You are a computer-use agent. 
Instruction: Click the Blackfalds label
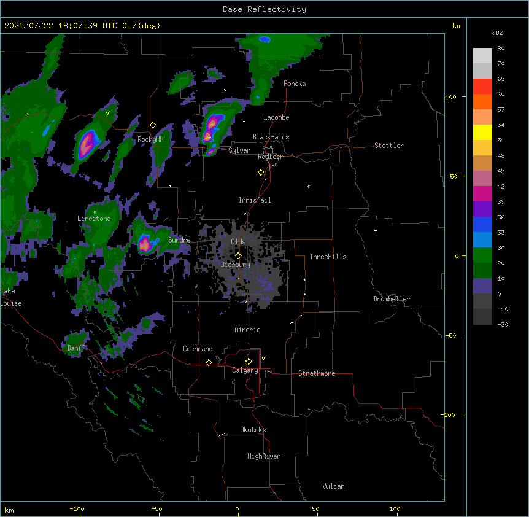pyautogui.click(x=271, y=137)
